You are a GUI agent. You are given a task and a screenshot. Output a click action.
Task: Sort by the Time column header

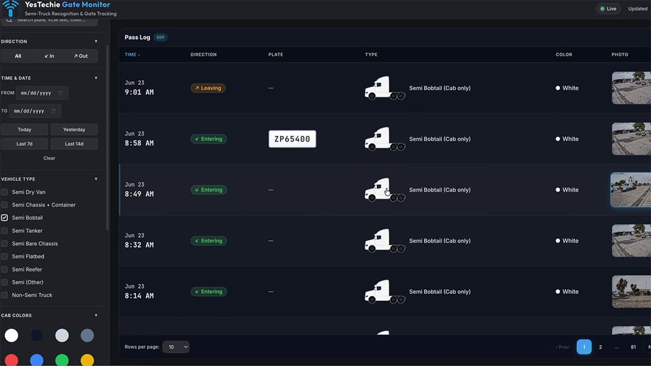click(132, 55)
